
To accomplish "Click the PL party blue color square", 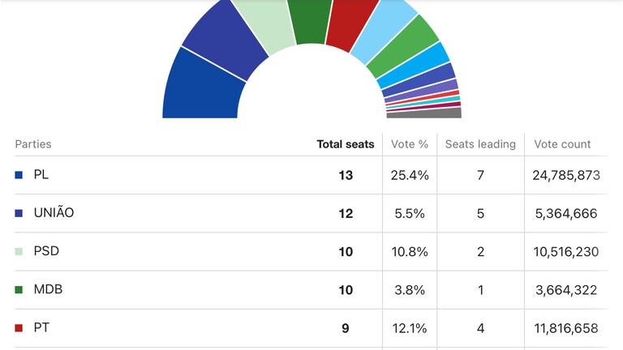I will (x=19, y=175).
